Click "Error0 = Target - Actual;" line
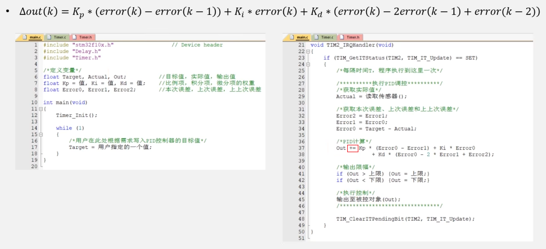546x249 pixels. (x=376, y=129)
